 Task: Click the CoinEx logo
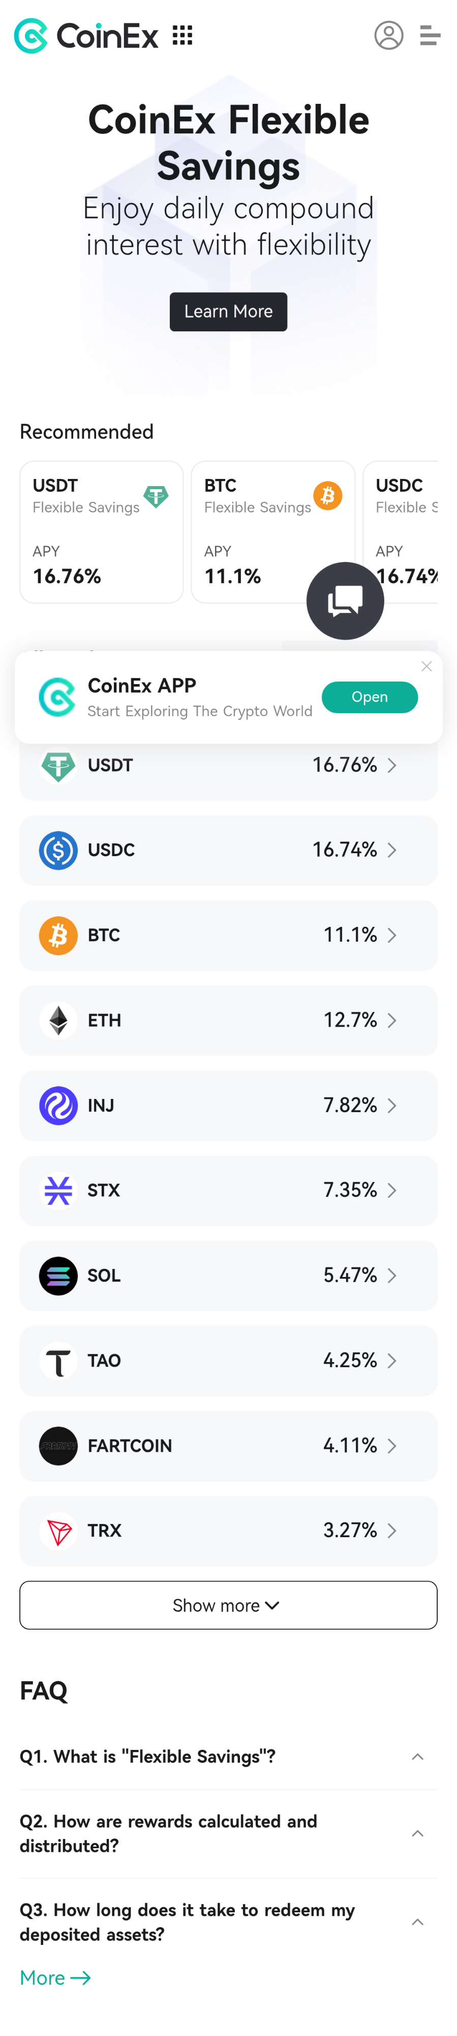point(86,36)
